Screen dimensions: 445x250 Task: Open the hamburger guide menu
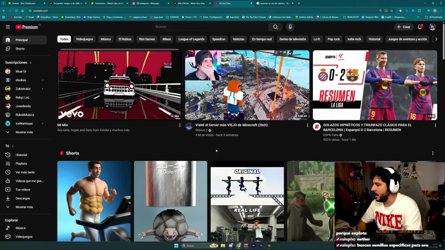8,27
